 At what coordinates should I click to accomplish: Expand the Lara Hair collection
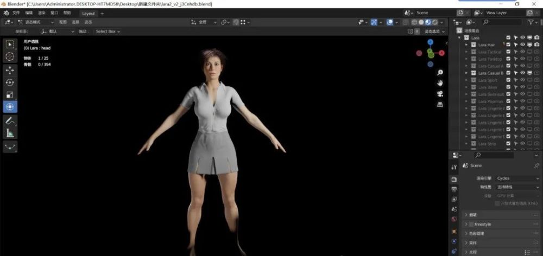pyautogui.click(x=466, y=44)
